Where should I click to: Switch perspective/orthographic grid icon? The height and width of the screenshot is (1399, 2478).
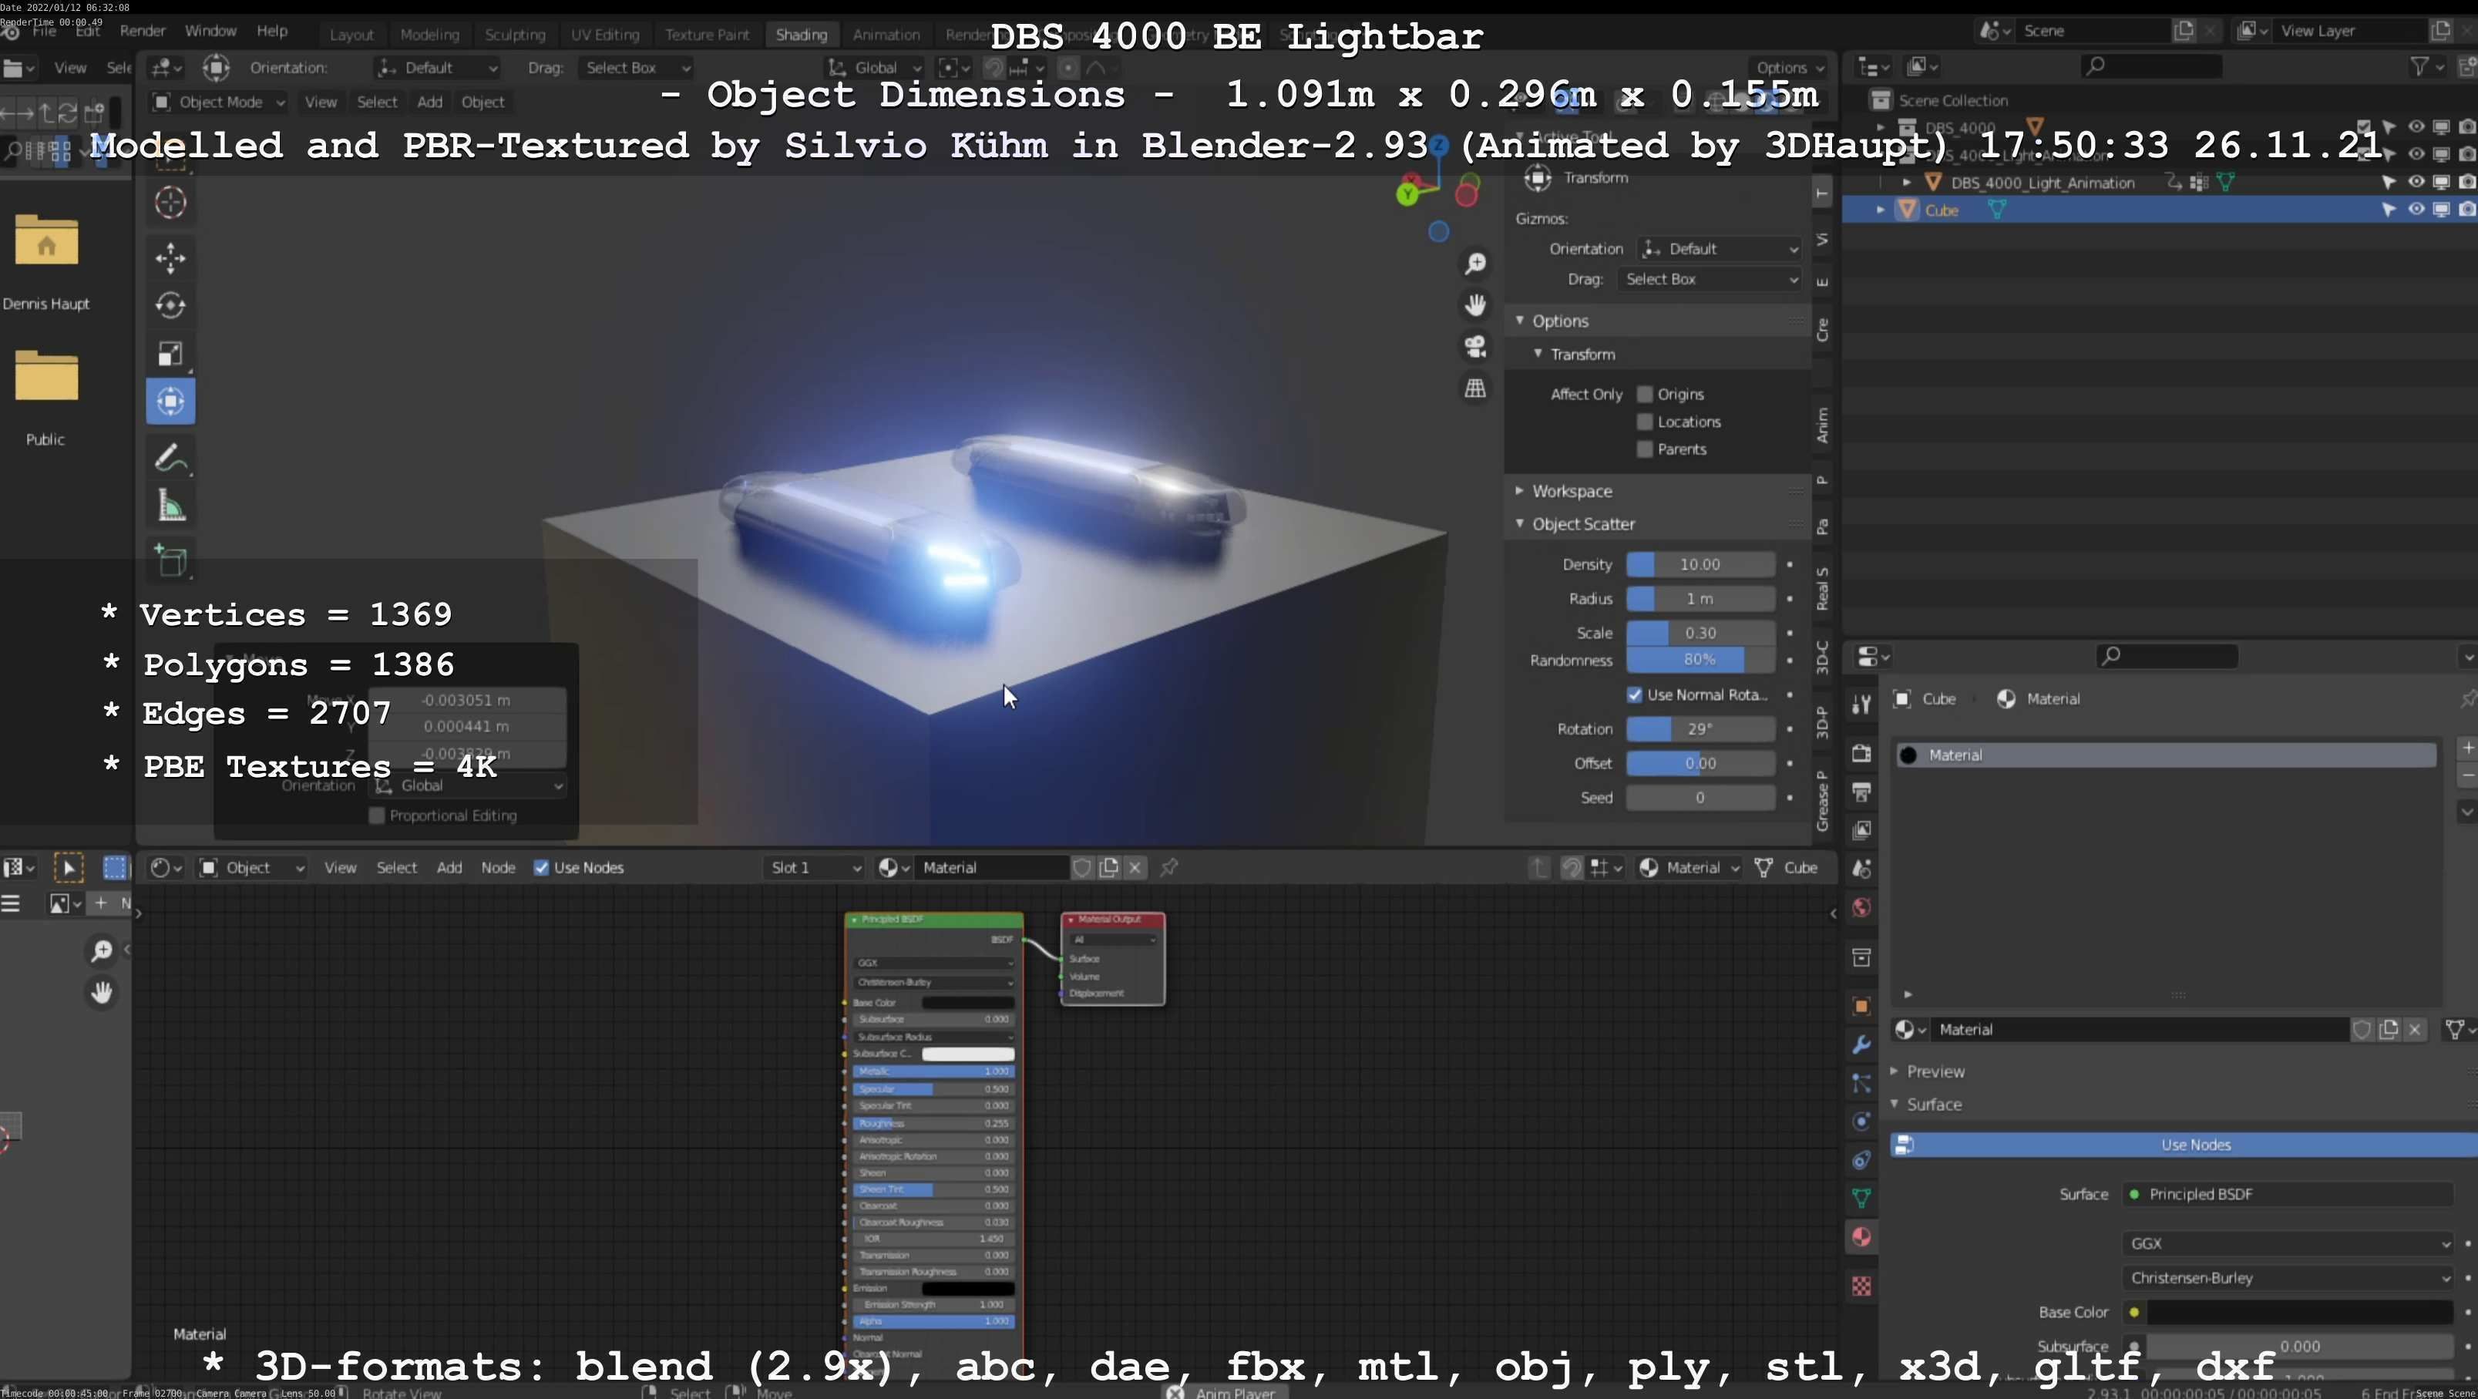click(1474, 388)
